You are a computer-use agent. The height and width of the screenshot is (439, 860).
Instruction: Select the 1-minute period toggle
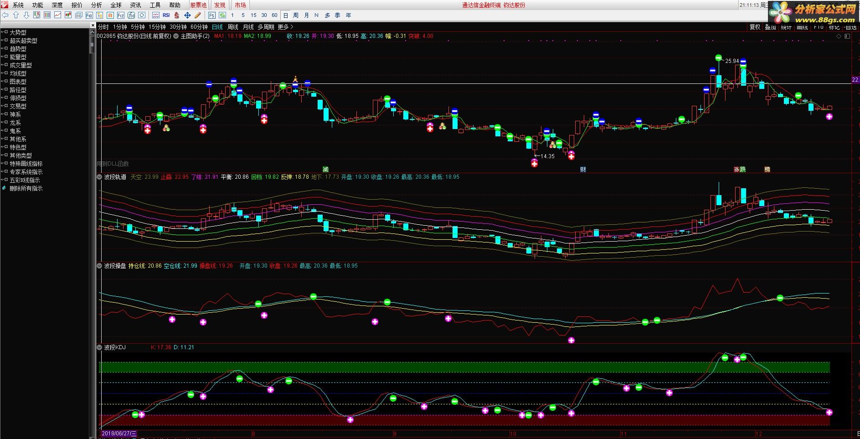pyautogui.click(x=232, y=15)
